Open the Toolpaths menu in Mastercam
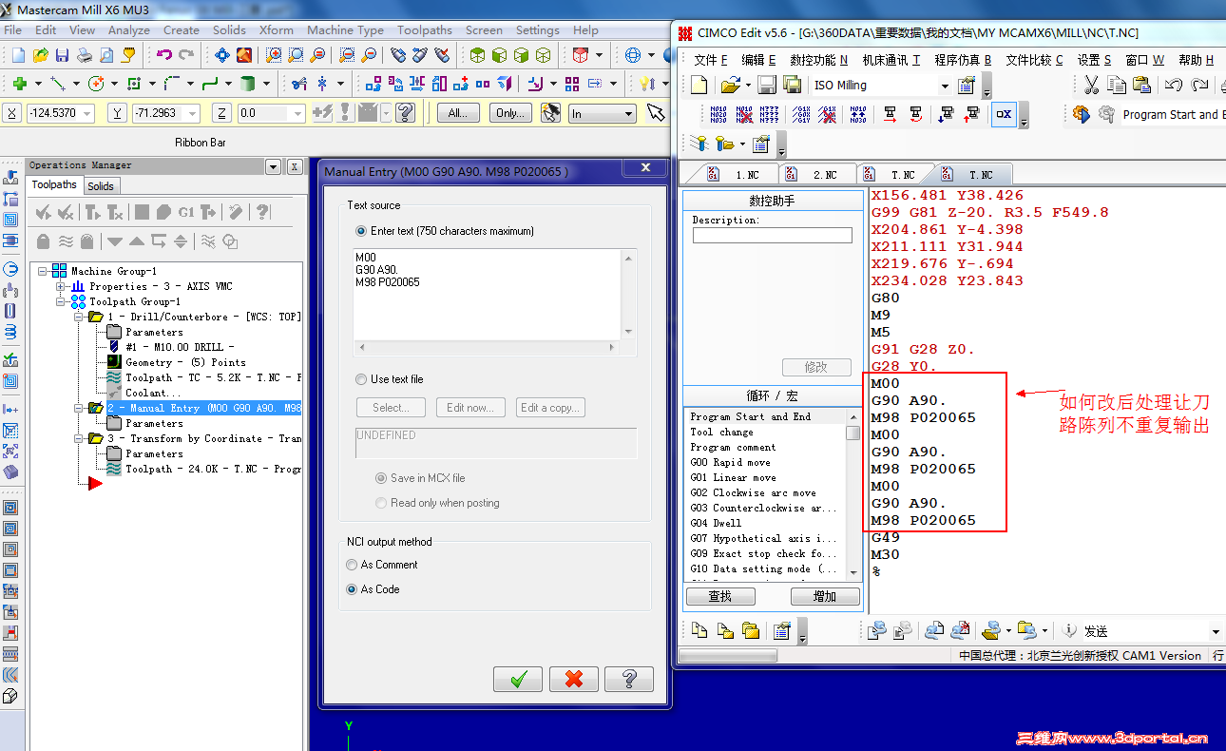 click(425, 30)
